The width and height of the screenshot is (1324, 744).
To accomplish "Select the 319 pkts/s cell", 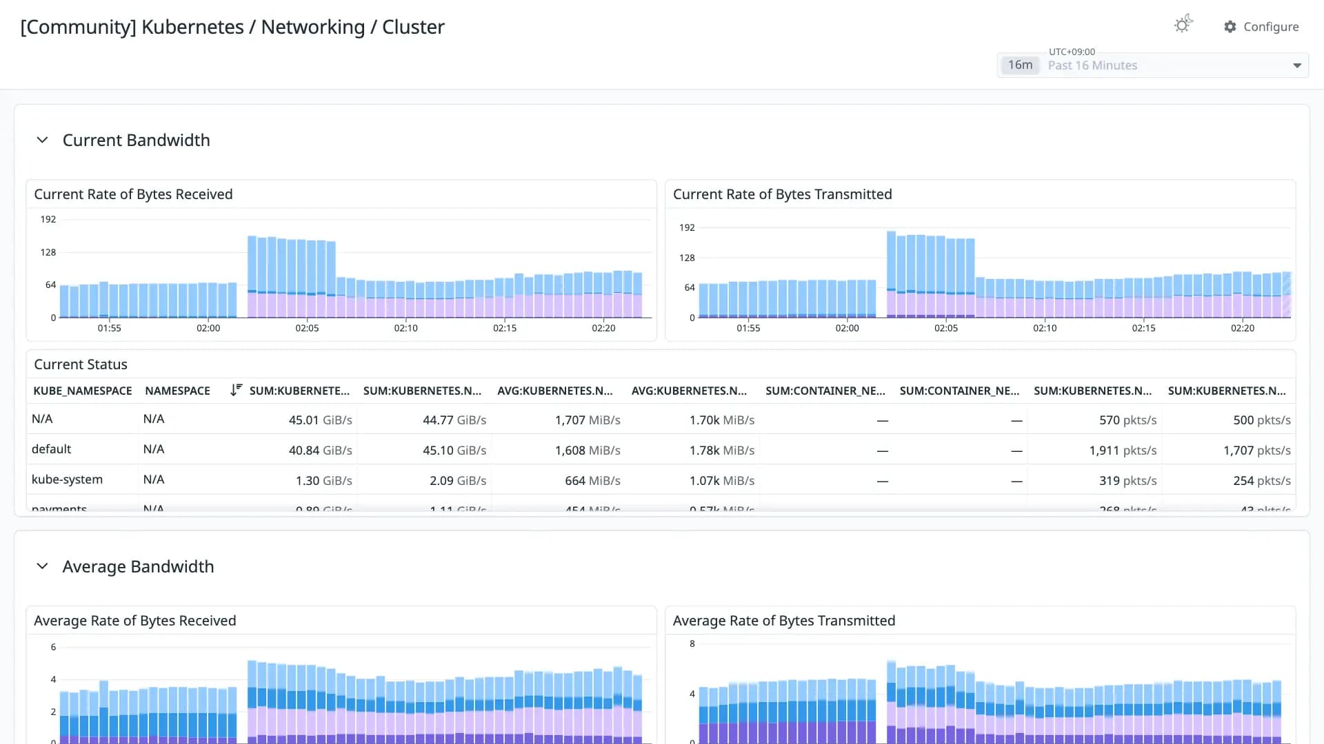I will pyautogui.click(x=1127, y=481).
